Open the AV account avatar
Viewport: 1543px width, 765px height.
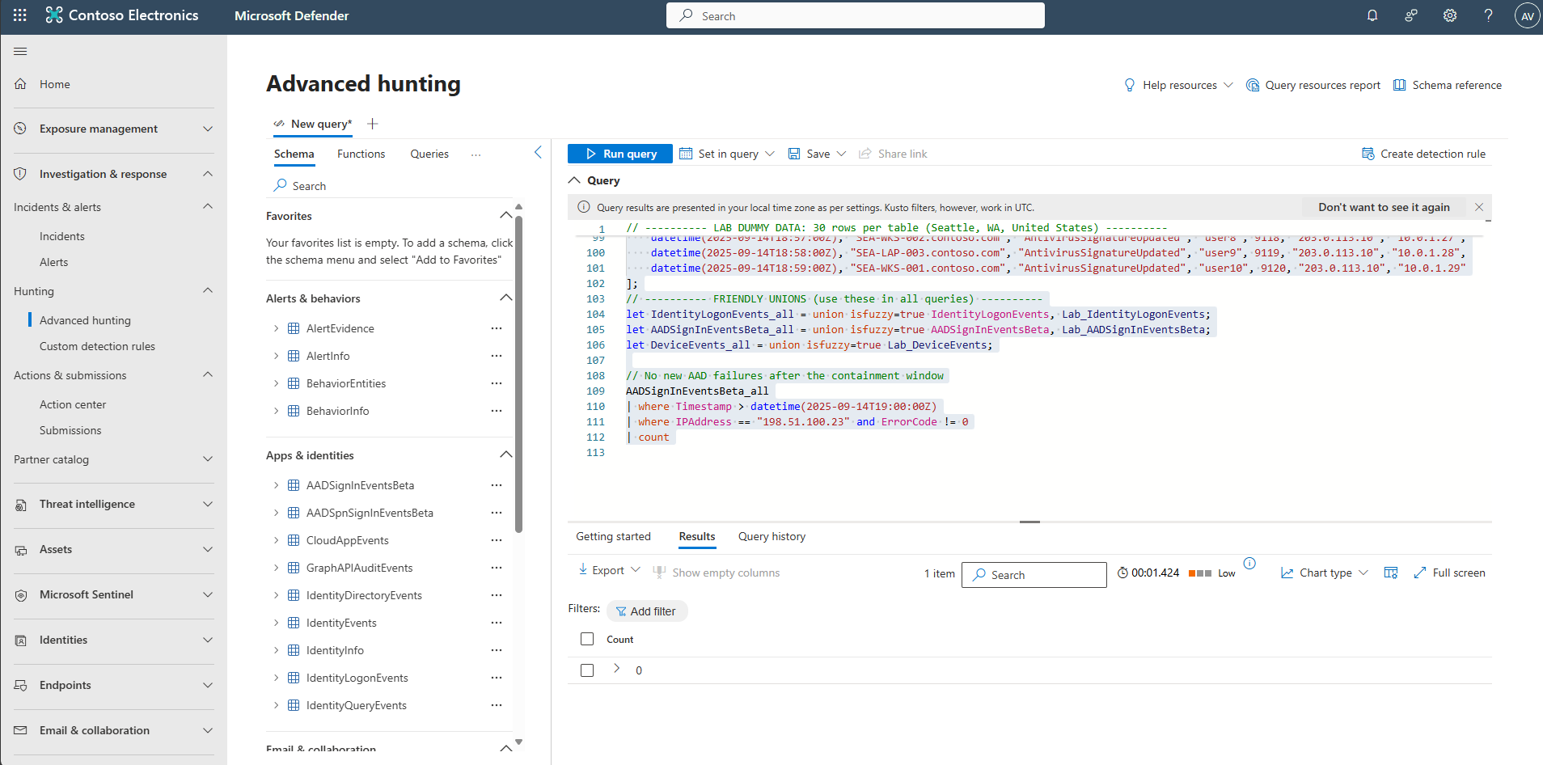[1527, 16]
